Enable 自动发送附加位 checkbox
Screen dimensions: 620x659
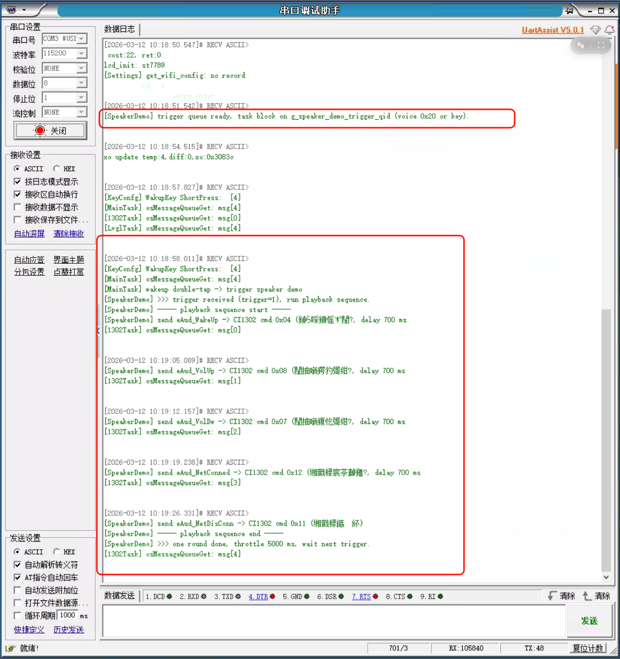coord(17,590)
